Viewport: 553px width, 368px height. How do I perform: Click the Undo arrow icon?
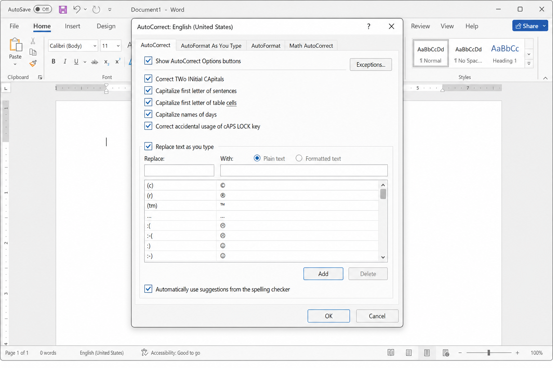[77, 9]
